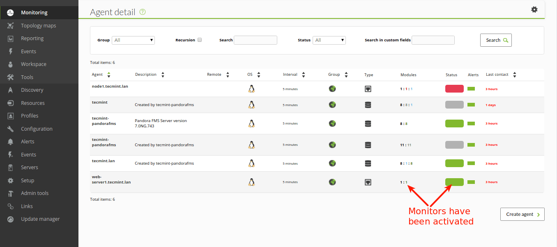Viewport: 557px width, 247px height.
Task: Click the Linux penguin icon for node1.tecmint.lan
Action: 251,89
